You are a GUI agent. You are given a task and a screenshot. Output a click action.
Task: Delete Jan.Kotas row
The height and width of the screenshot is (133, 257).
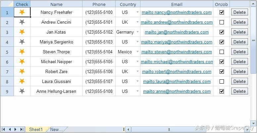[239, 32]
